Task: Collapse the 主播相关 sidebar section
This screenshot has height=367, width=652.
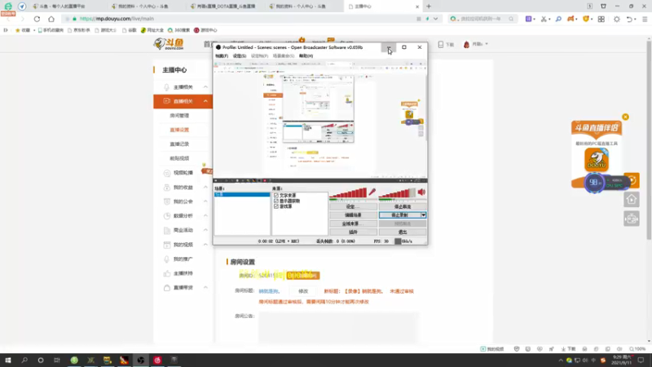Action: click(205, 87)
